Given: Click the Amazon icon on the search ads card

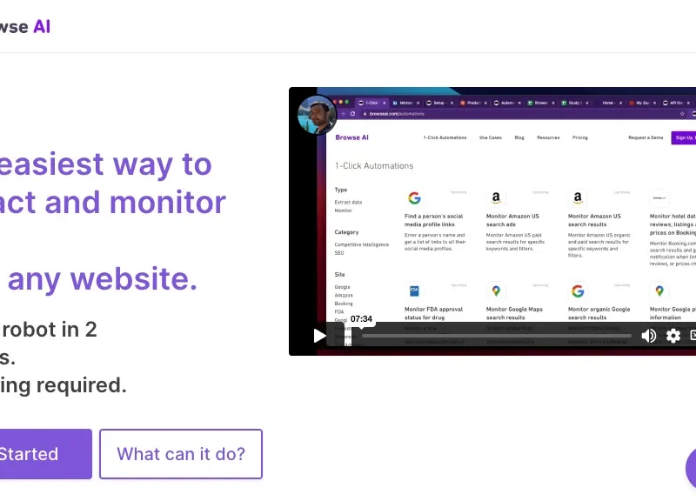Looking at the screenshot, I should pyautogui.click(x=496, y=197).
